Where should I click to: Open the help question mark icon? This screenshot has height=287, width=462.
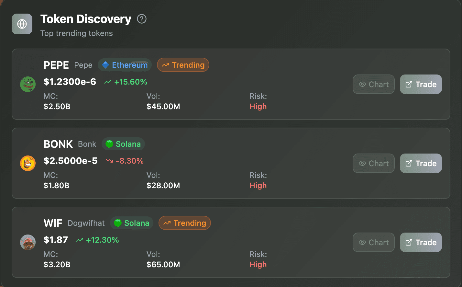click(142, 19)
